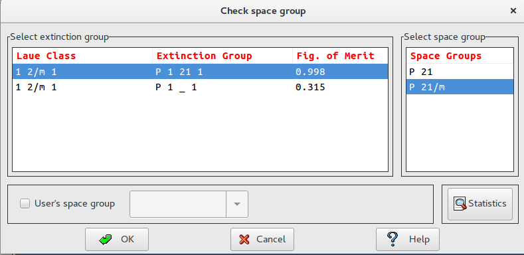Select space group P 21

(x=460, y=72)
